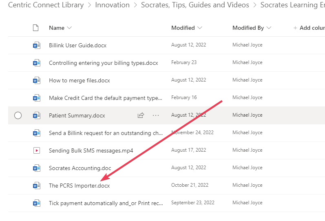325x221 pixels.
Task: Open the Modified By column dropdown
Action: coord(269,28)
